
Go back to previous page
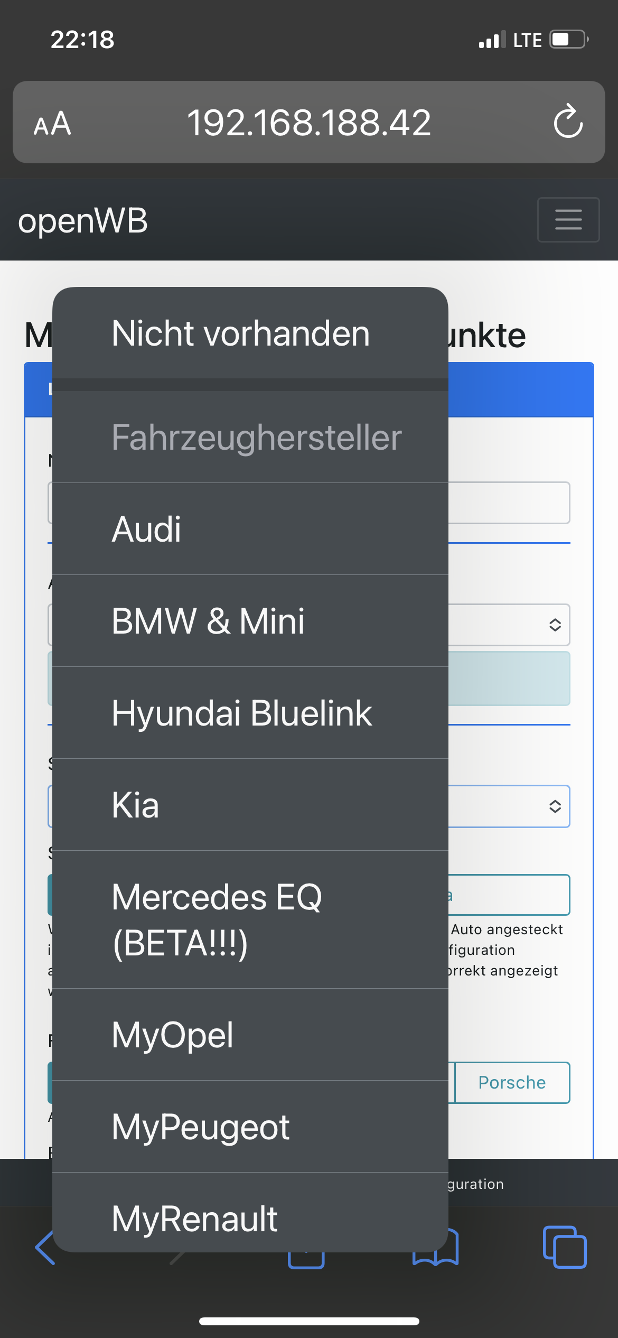44,1247
